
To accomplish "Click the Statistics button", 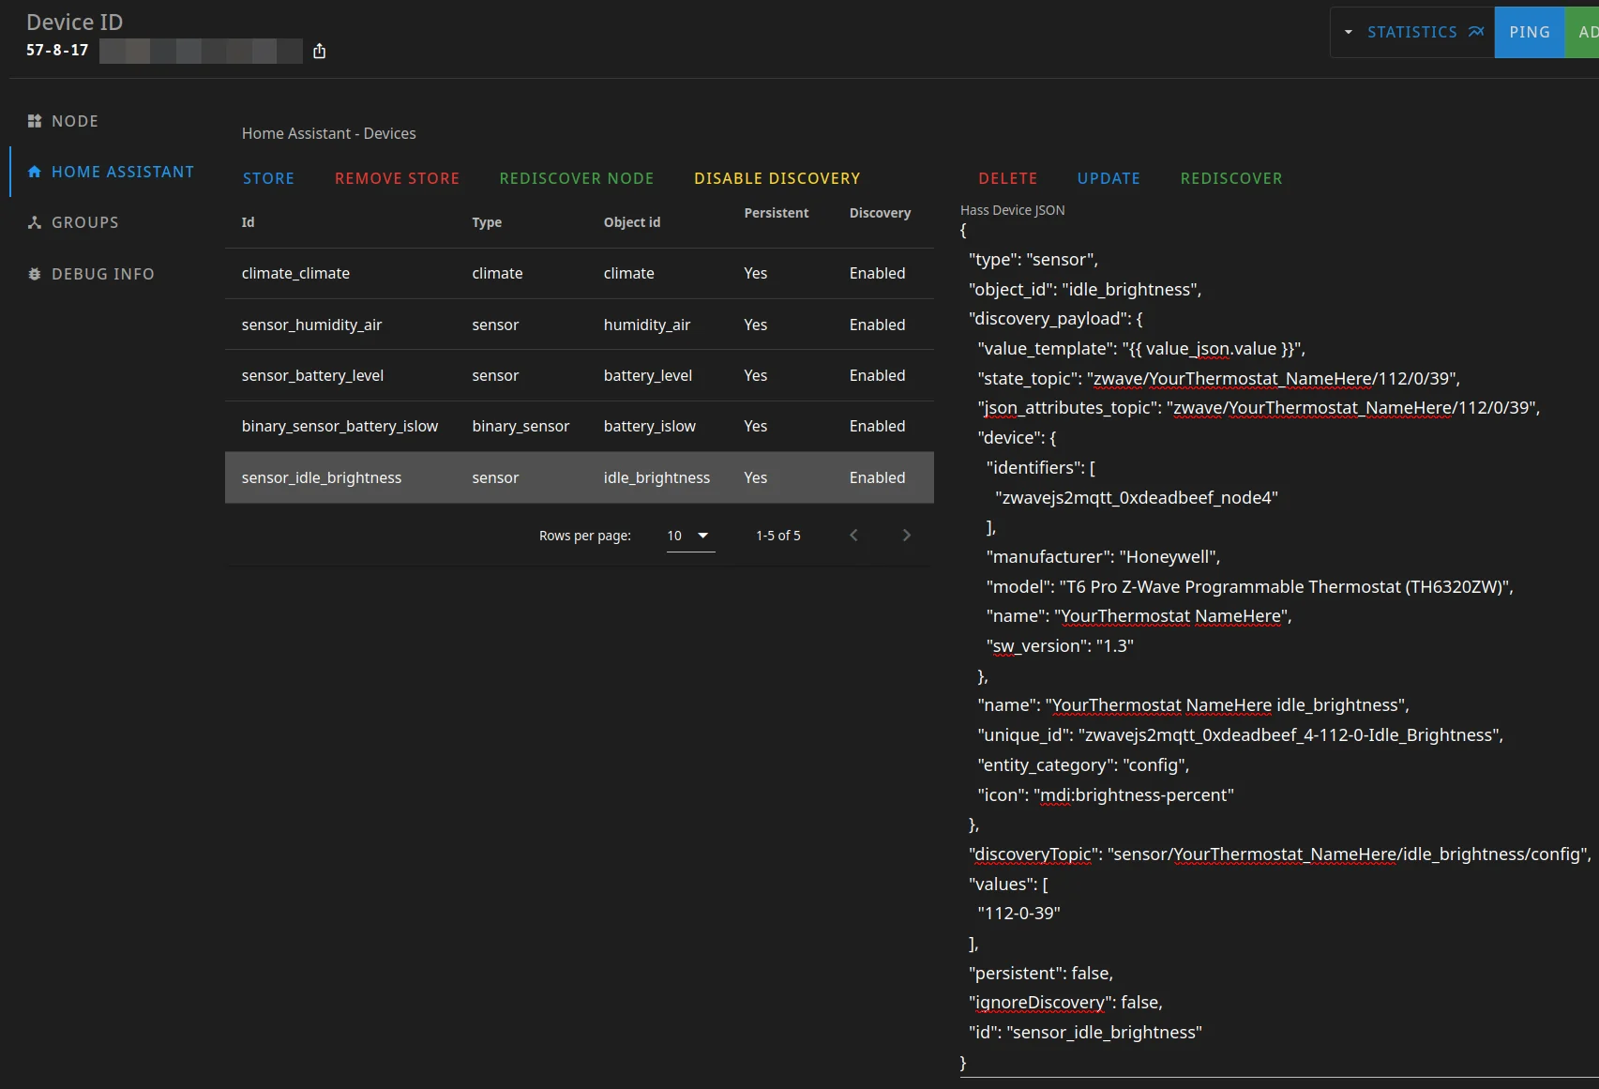I will click(1424, 32).
